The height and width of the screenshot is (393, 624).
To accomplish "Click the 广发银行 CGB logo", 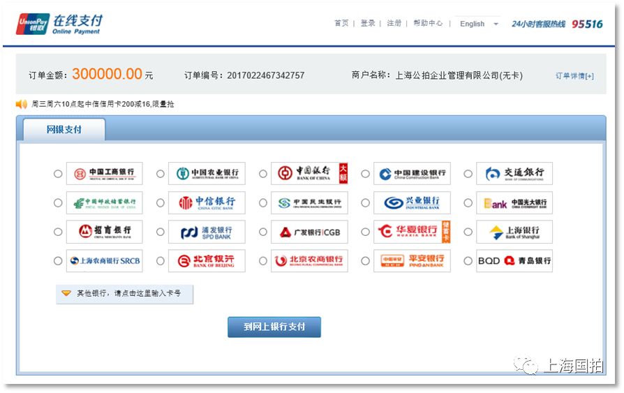I will coord(309,232).
